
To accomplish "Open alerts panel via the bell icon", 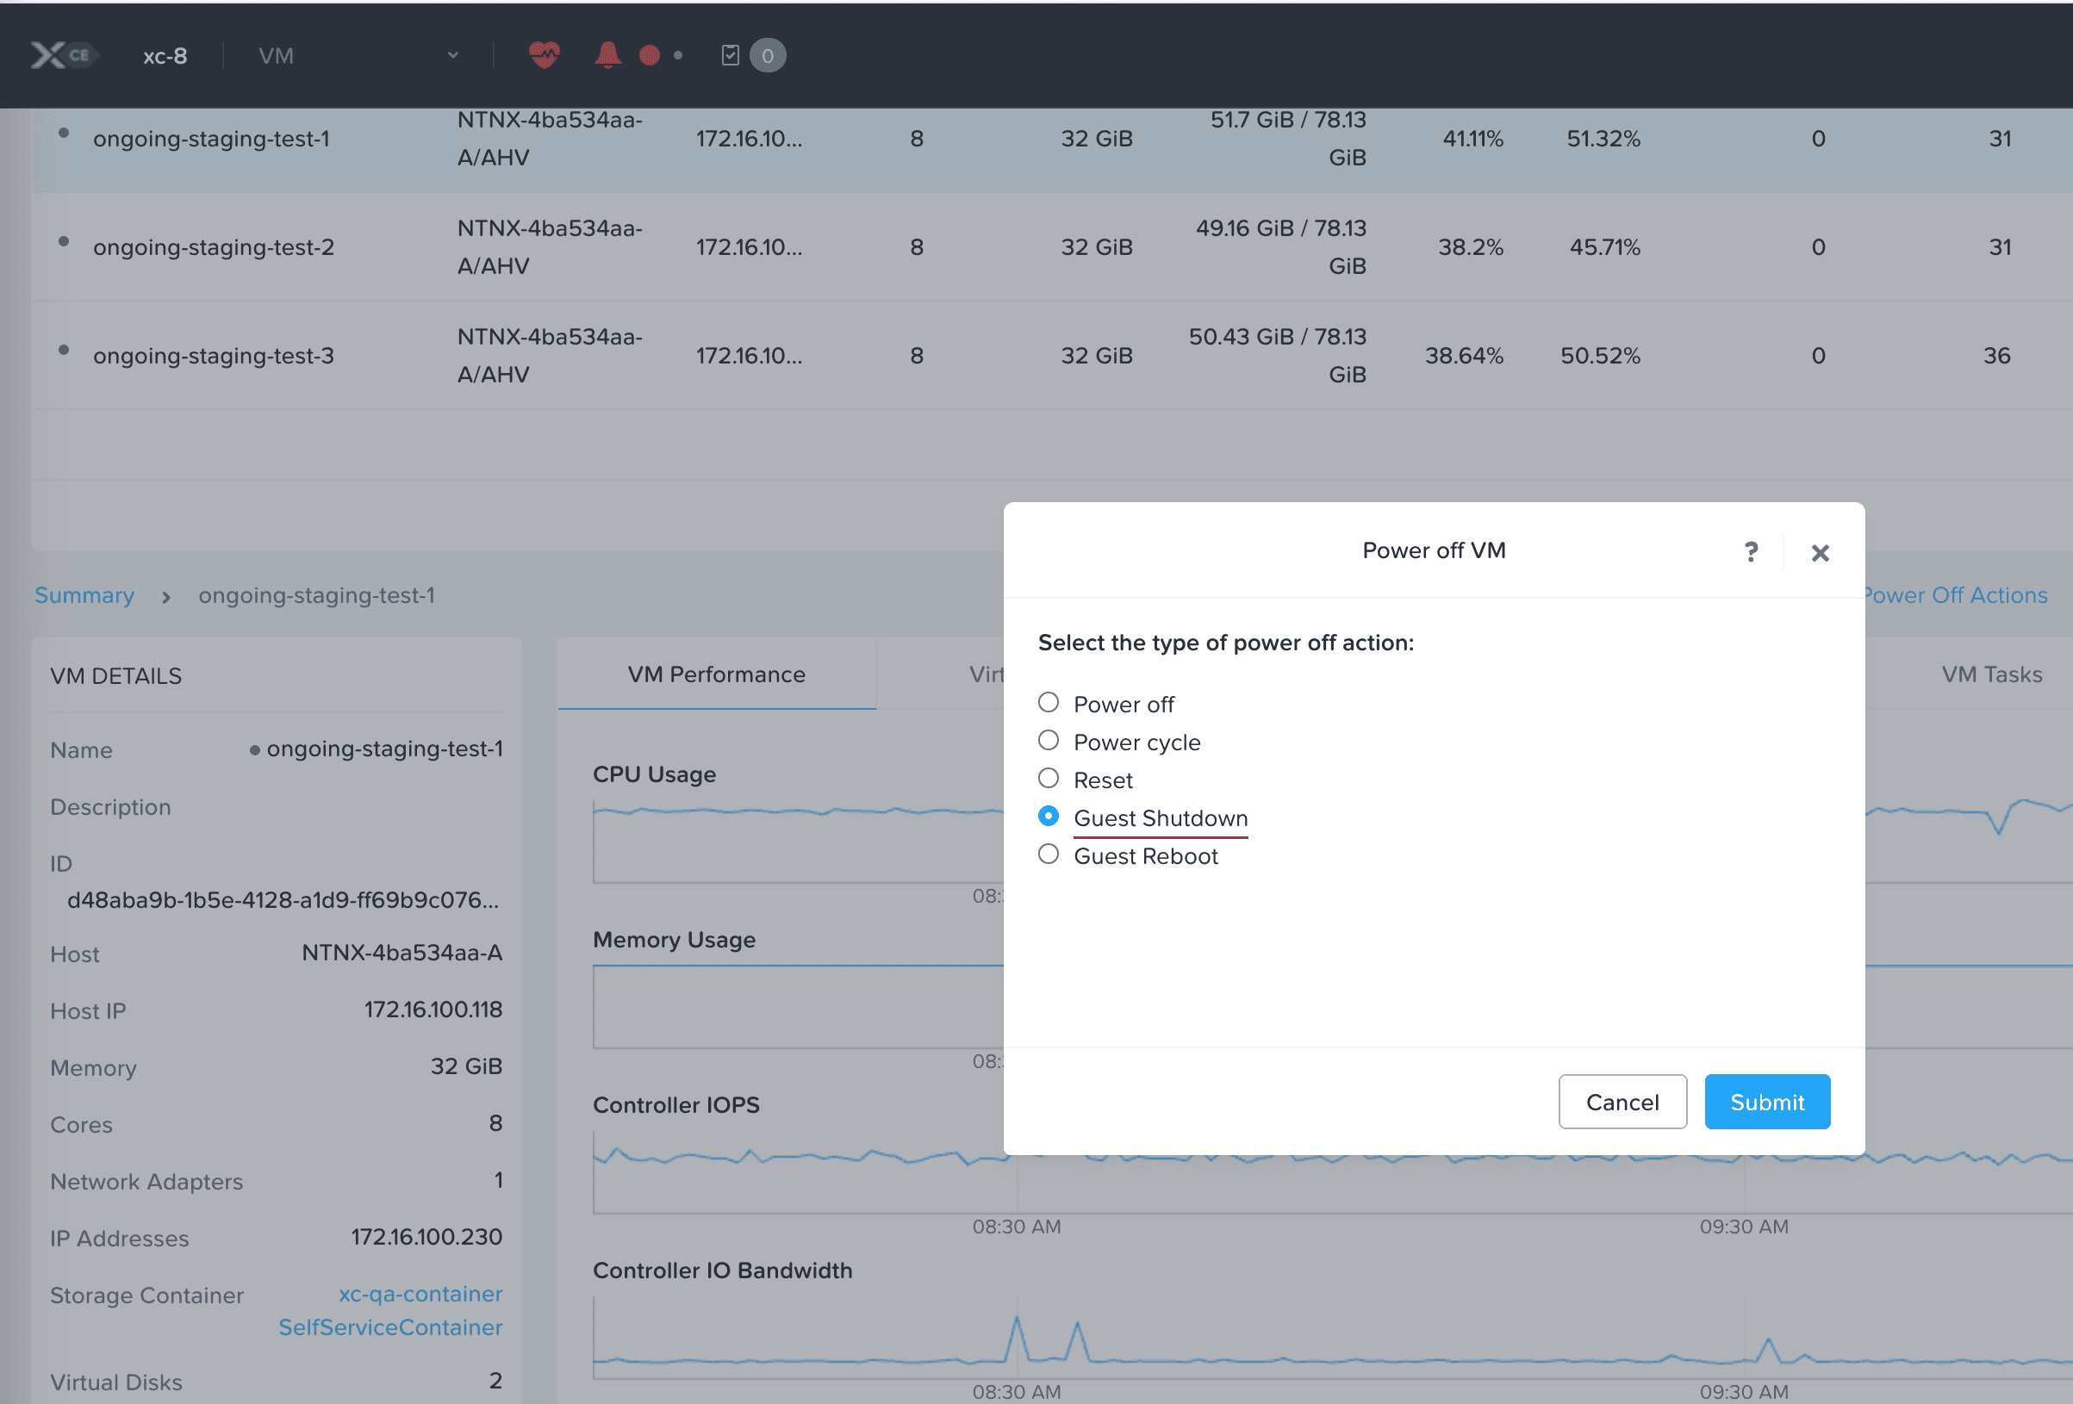I will pyautogui.click(x=609, y=55).
